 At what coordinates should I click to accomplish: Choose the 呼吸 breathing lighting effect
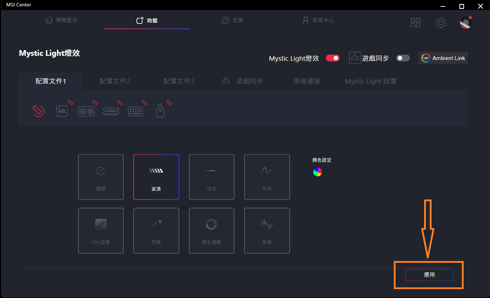(267, 177)
